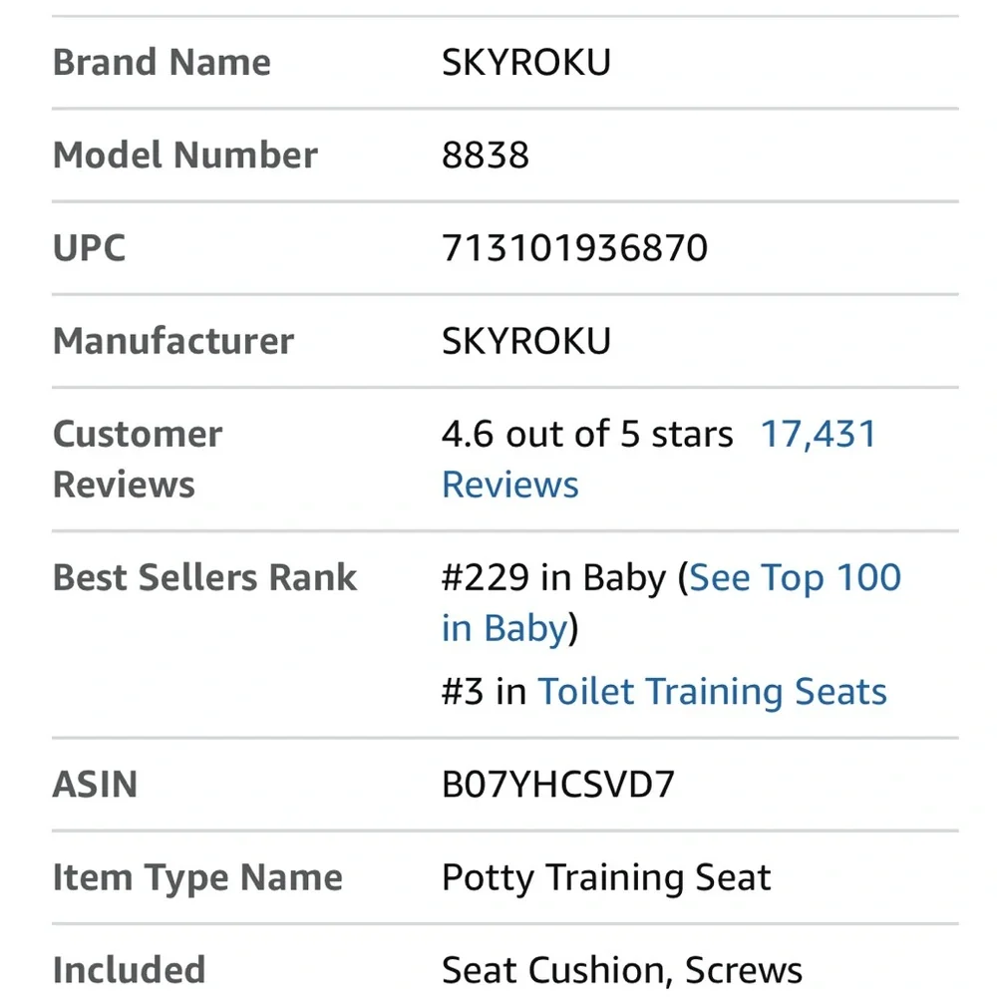This screenshot has height=997, width=997.
Task: Select the SKYROKU brand name value
Action: pyautogui.click(x=525, y=62)
